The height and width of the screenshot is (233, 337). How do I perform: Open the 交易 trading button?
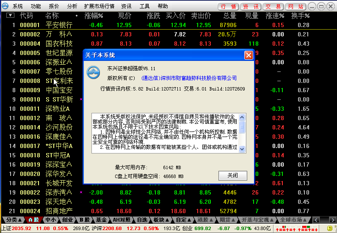(x=273, y=7)
